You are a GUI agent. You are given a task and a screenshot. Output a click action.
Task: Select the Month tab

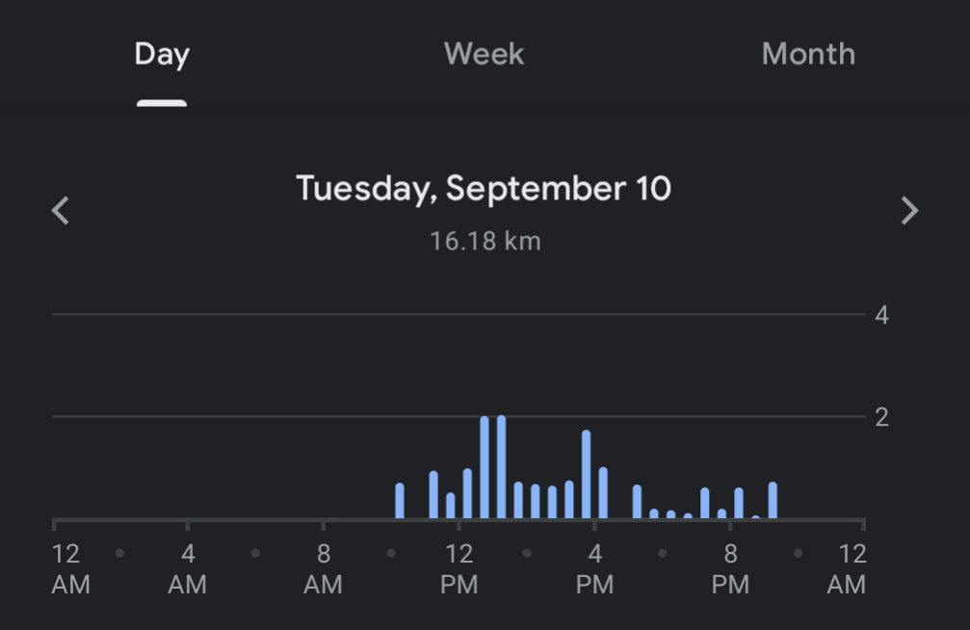click(807, 55)
